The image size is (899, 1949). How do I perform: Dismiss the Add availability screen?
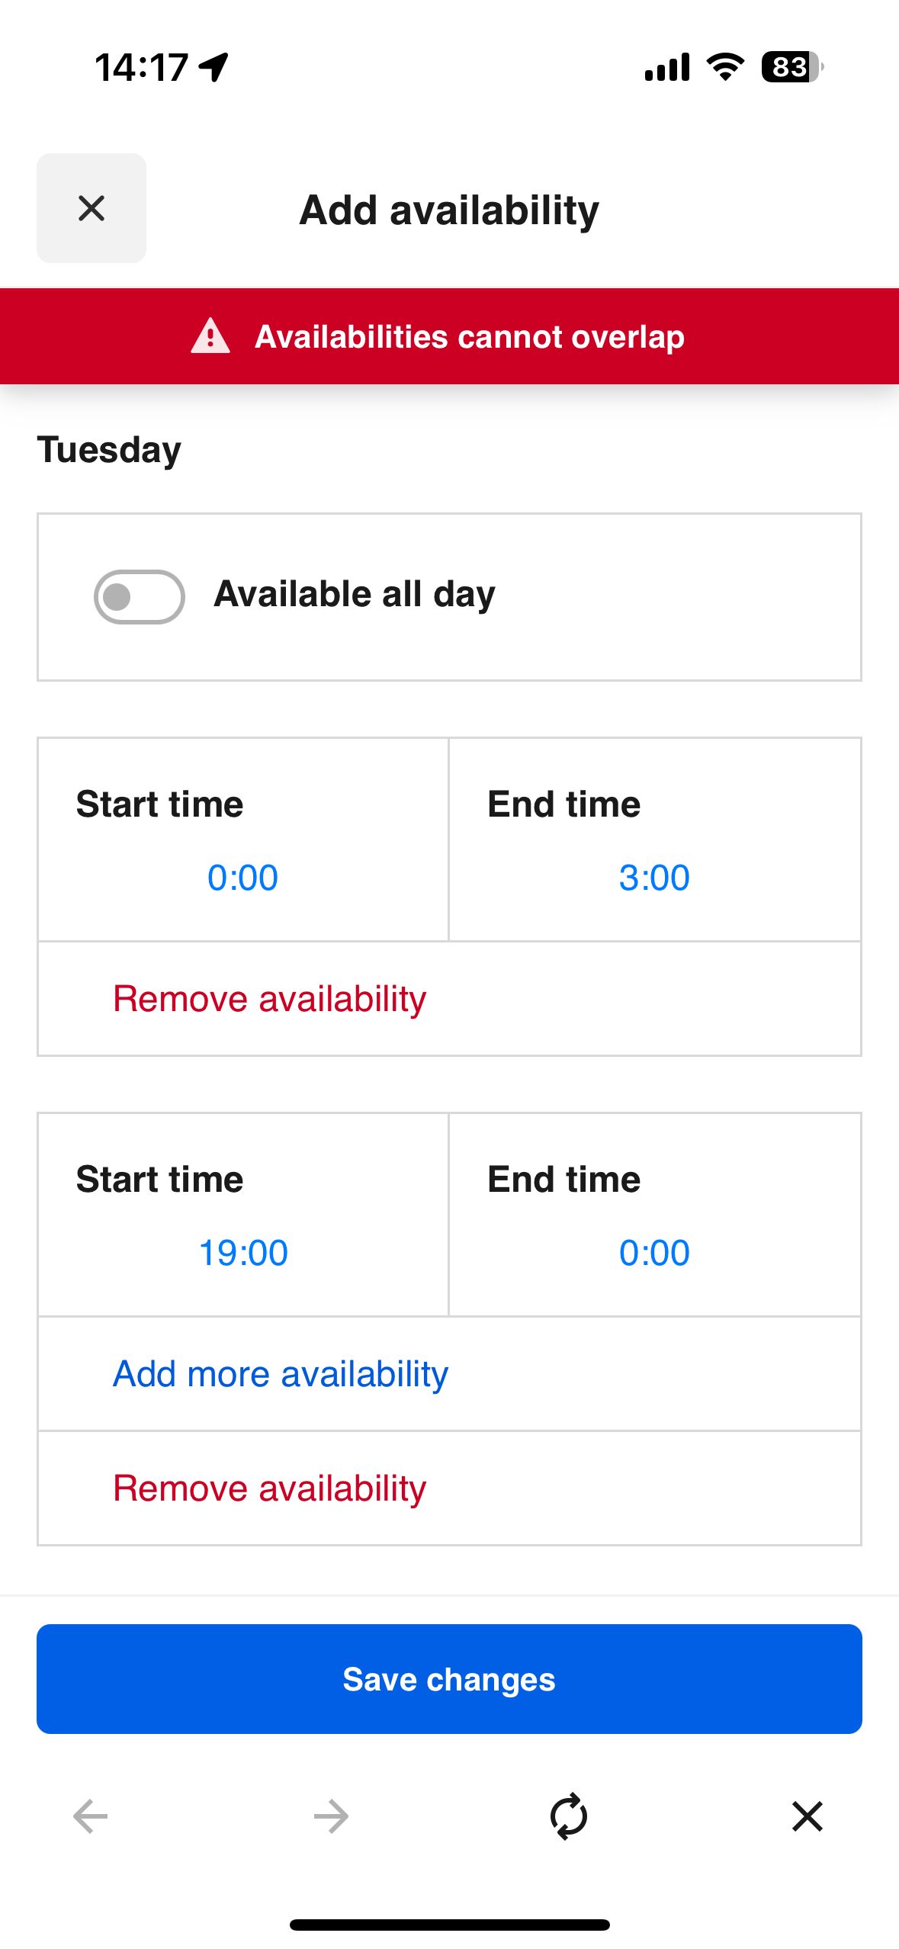pyautogui.click(x=91, y=208)
